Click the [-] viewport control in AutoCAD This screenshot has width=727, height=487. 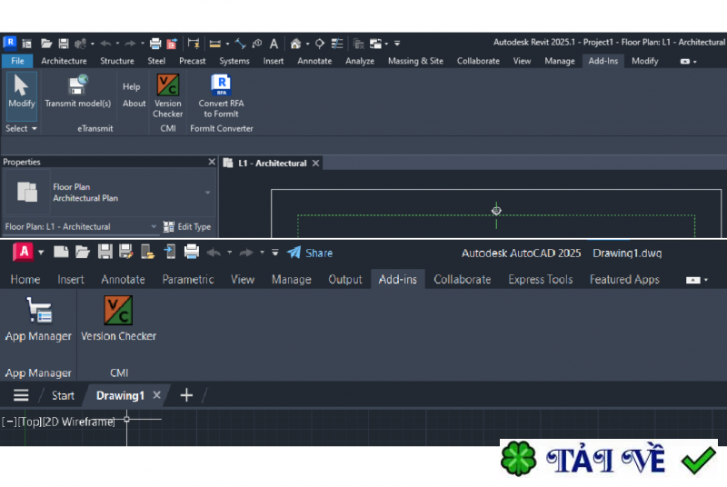[x=9, y=422]
